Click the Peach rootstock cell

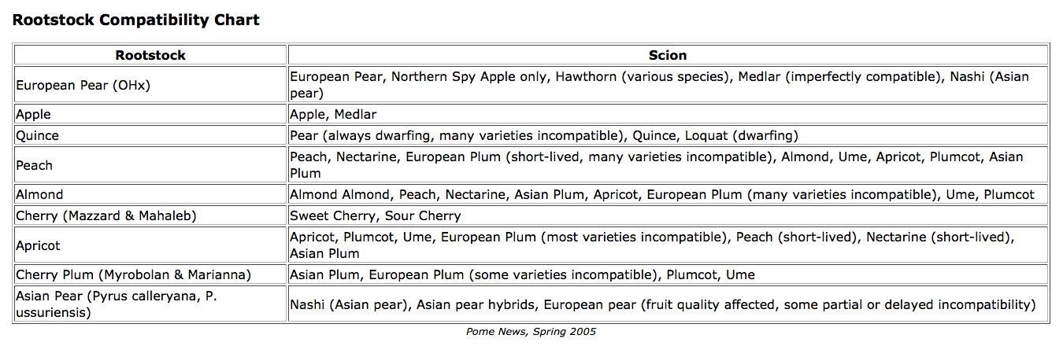coord(35,165)
